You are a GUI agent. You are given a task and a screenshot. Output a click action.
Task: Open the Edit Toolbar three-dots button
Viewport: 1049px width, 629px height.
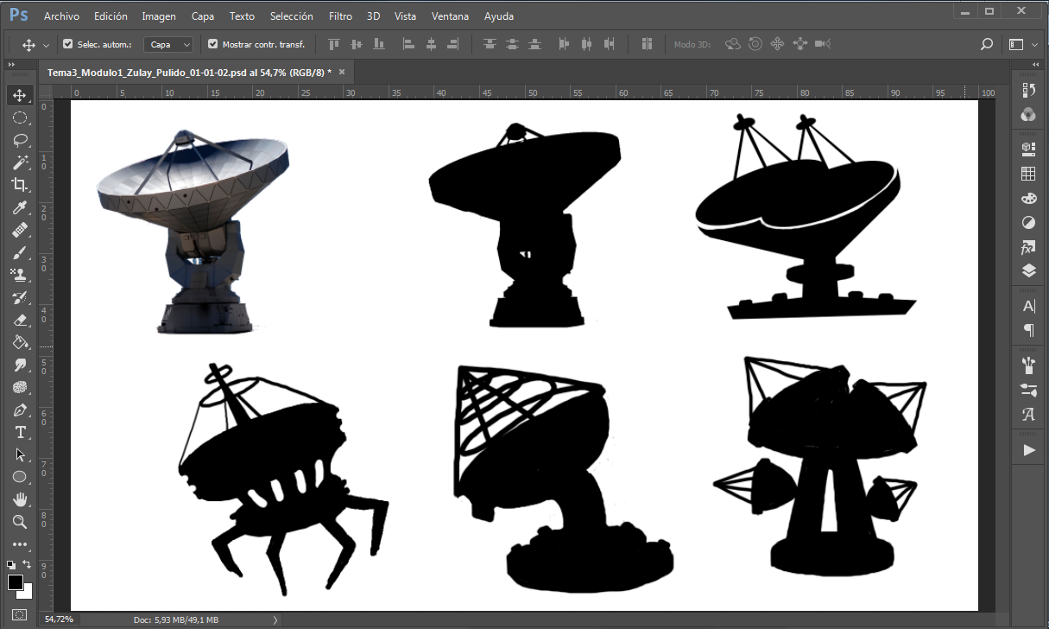click(20, 544)
